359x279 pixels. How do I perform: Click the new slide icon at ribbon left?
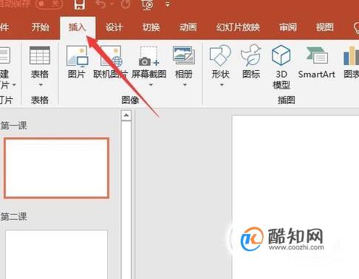pyautogui.click(x=4, y=55)
